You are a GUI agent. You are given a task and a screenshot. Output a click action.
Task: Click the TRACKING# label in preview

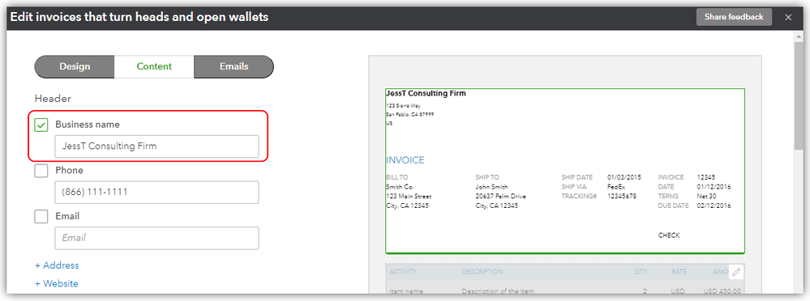579,197
